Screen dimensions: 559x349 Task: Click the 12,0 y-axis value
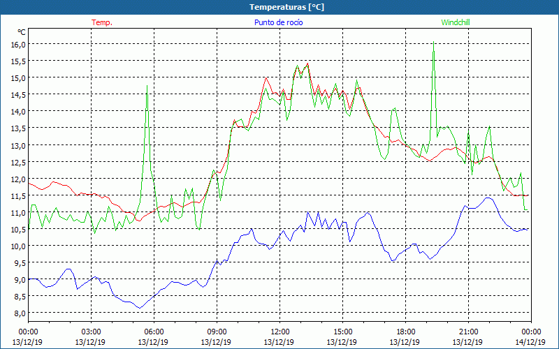[20, 179]
